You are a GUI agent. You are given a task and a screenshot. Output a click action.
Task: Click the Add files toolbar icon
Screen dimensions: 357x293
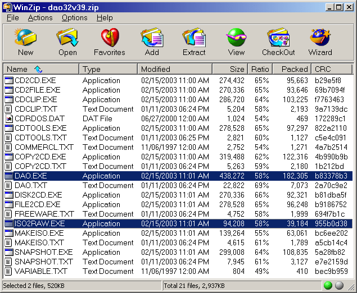tap(152, 38)
